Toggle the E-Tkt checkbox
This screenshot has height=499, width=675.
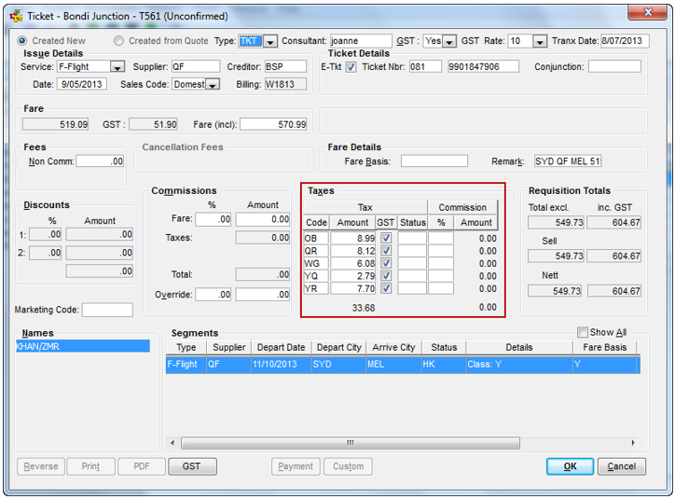click(x=351, y=67)
